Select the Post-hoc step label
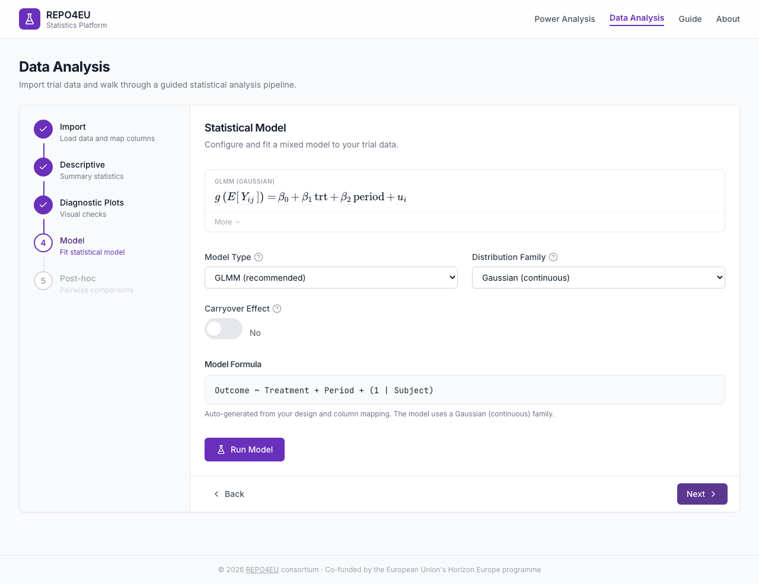 pos(78,278)
